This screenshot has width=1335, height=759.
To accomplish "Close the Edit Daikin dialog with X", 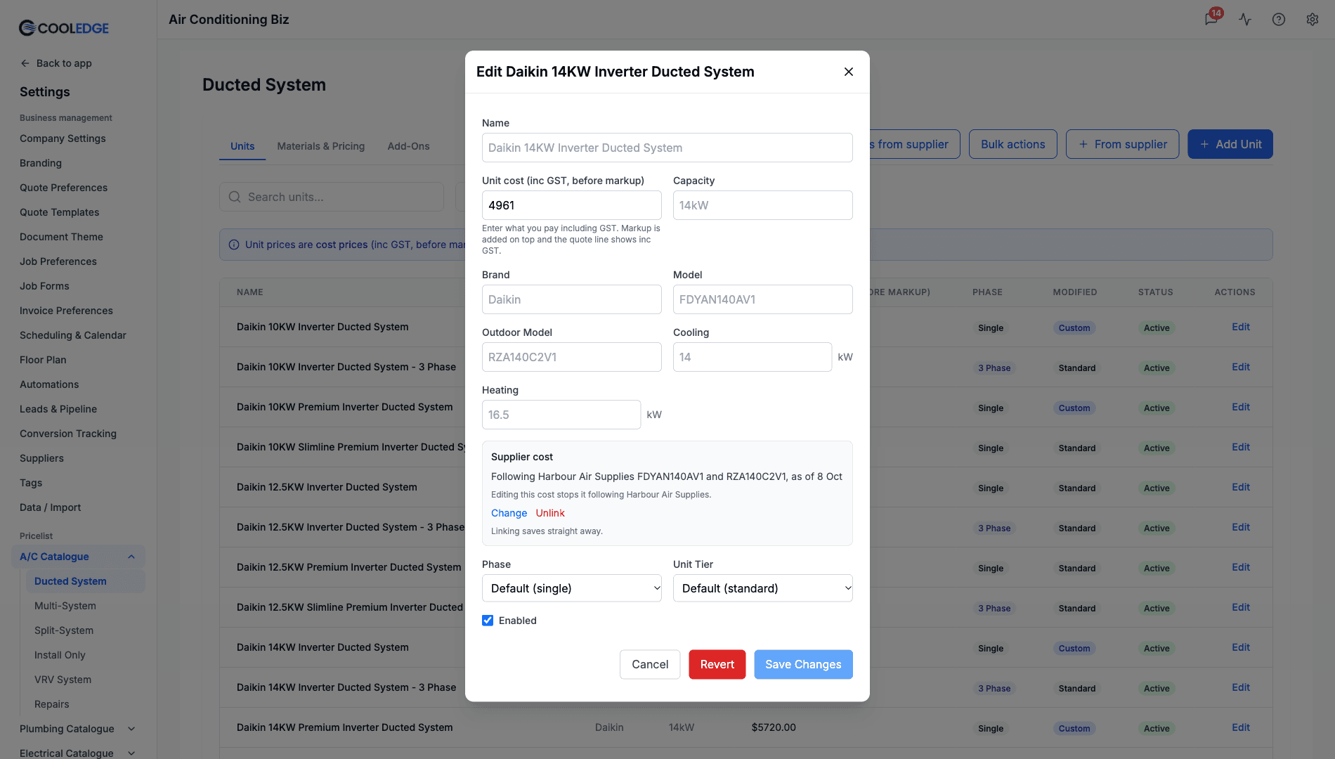I will tap(849, 72).
